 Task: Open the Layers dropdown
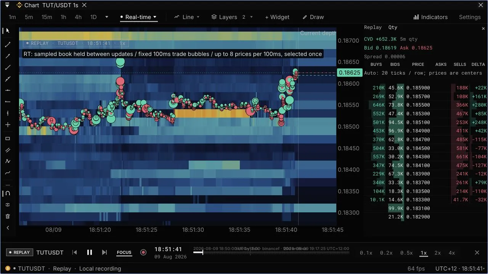232,17
